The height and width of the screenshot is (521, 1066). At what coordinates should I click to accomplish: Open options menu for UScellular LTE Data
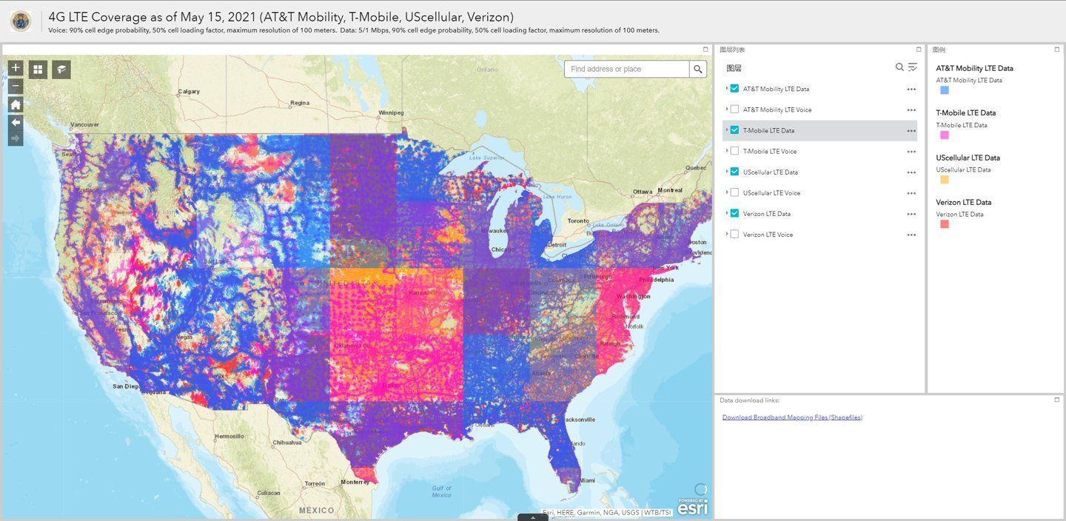click(911, 172)
